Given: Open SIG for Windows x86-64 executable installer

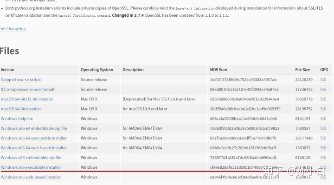Looking at the screenshot, I should point(323,138).
